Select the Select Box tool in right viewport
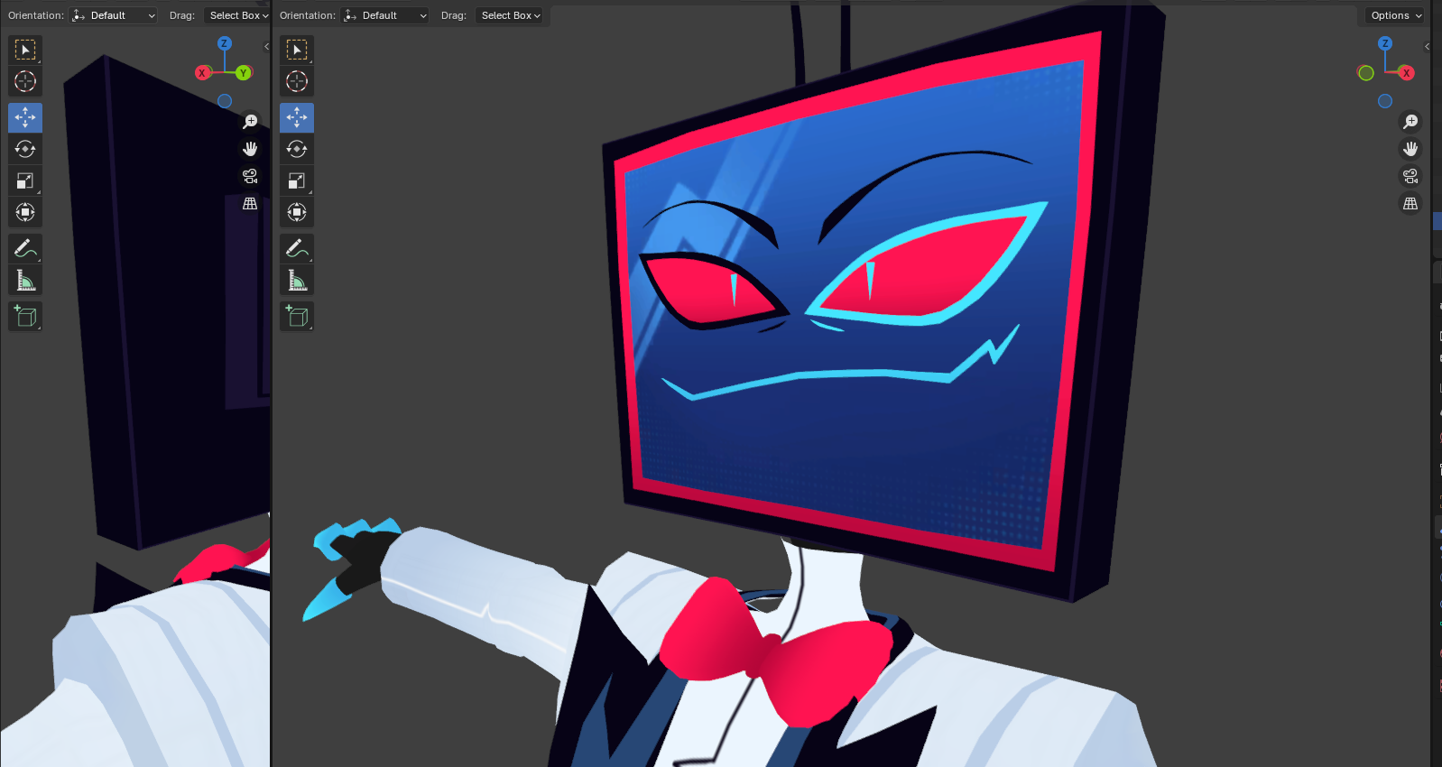 click(x=297, y=50)
